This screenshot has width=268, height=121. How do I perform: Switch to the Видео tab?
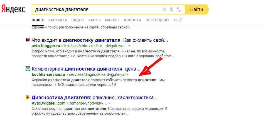tap(78, 20)
